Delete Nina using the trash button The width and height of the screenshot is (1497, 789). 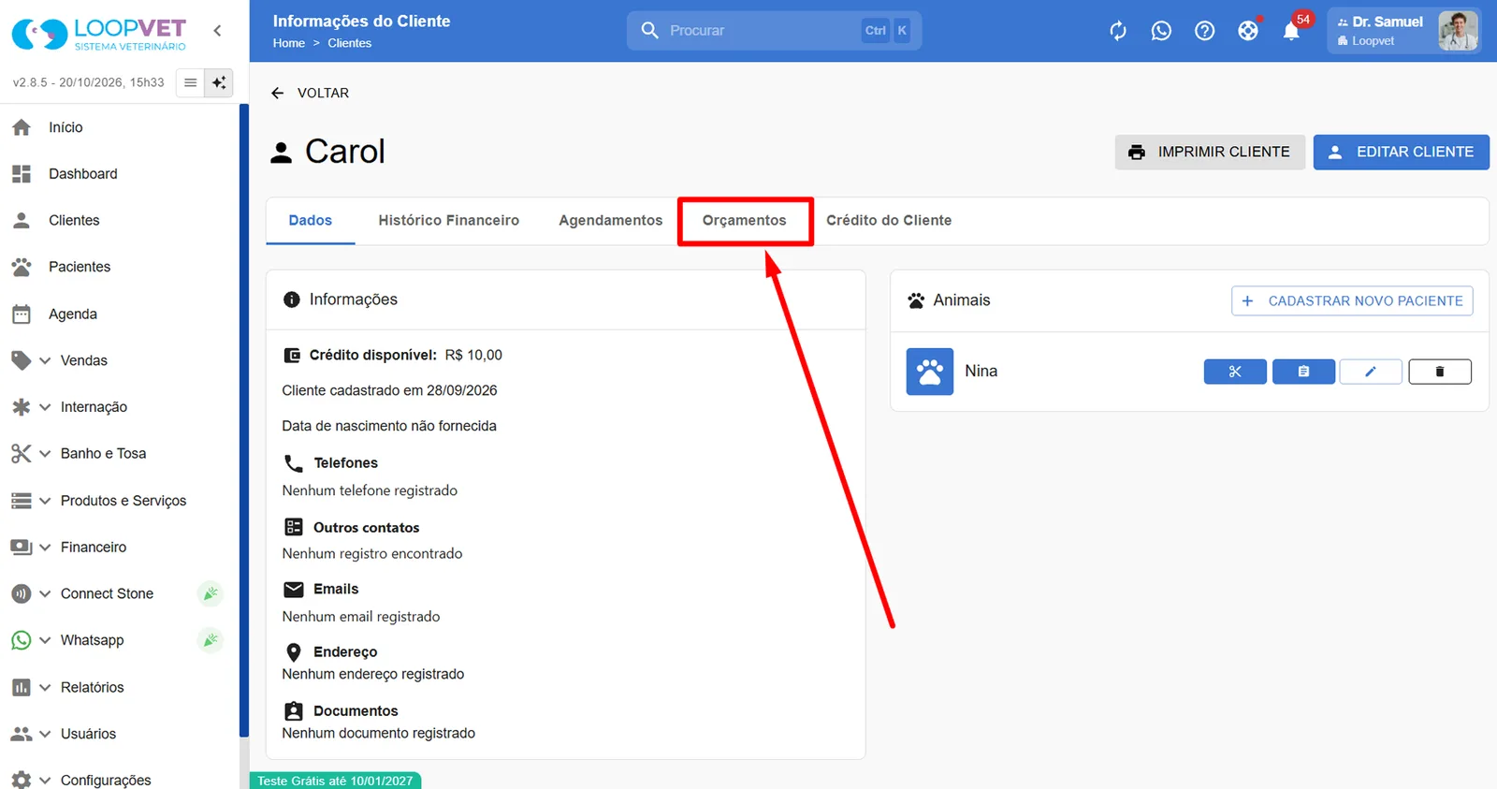click(x=1440, y=372)
